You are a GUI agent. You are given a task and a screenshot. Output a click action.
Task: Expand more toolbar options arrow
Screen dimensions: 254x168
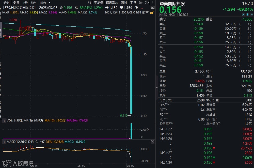[x=152, y=2]
